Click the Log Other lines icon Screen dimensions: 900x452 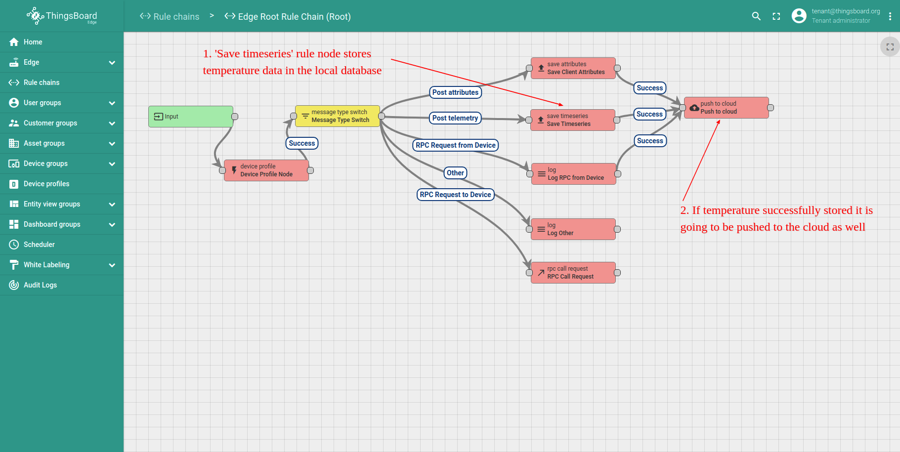click(541, 229)
